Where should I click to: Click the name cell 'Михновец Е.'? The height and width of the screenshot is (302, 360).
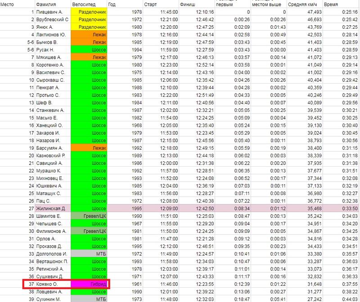pyautogui.click(x=53, y=178)
